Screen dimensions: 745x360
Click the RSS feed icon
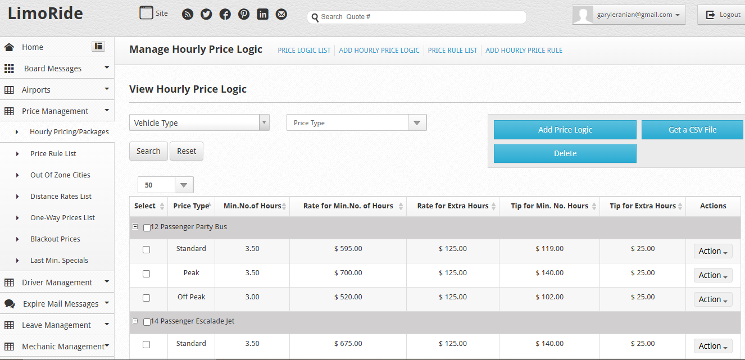188,15
